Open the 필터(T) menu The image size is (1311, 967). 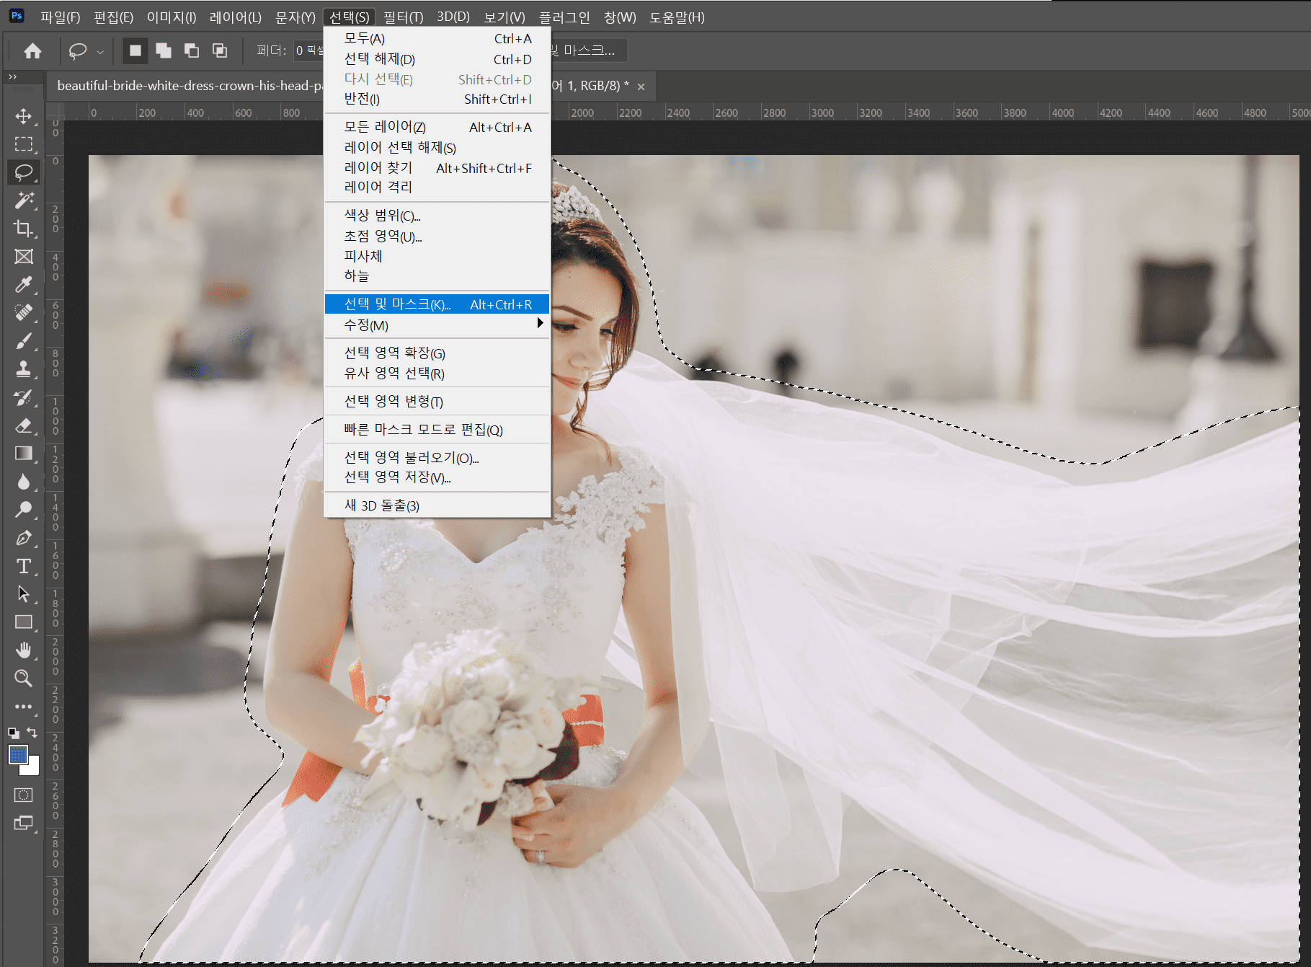pos(404,17)
